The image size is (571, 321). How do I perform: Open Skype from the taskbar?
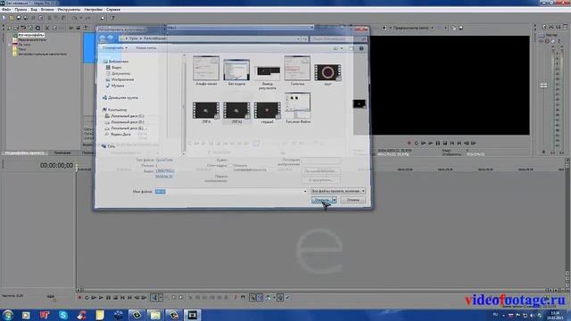coord(63,315)
